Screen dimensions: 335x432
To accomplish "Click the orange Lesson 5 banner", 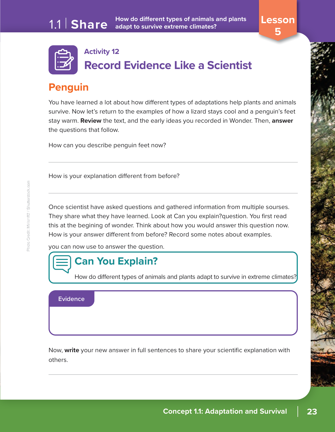I will click(278, 26).
